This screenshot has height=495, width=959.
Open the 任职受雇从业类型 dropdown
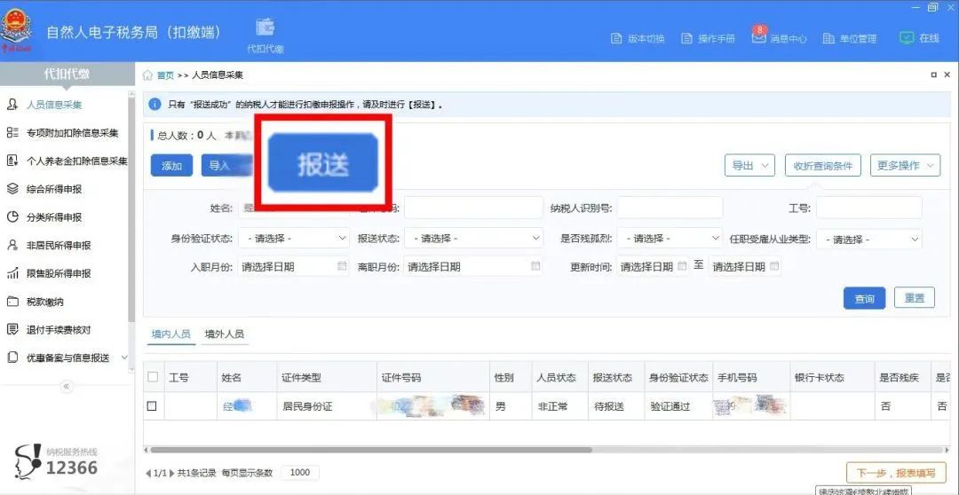[x=868, y=239]
